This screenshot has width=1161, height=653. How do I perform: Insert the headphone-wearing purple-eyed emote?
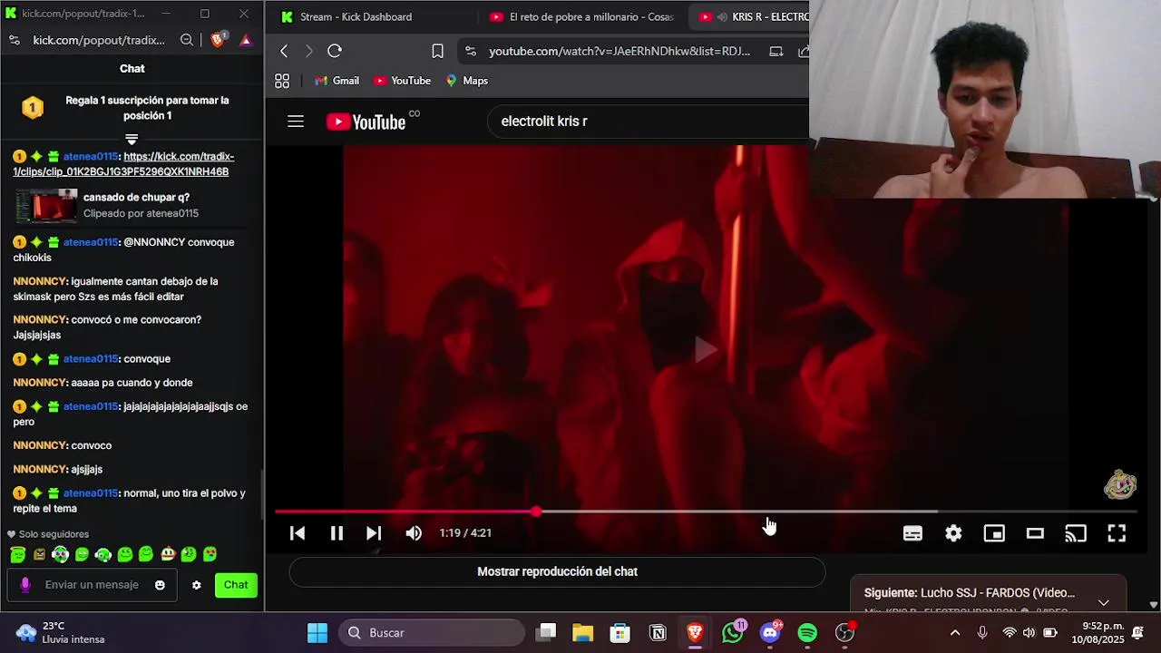pos(60,554)
